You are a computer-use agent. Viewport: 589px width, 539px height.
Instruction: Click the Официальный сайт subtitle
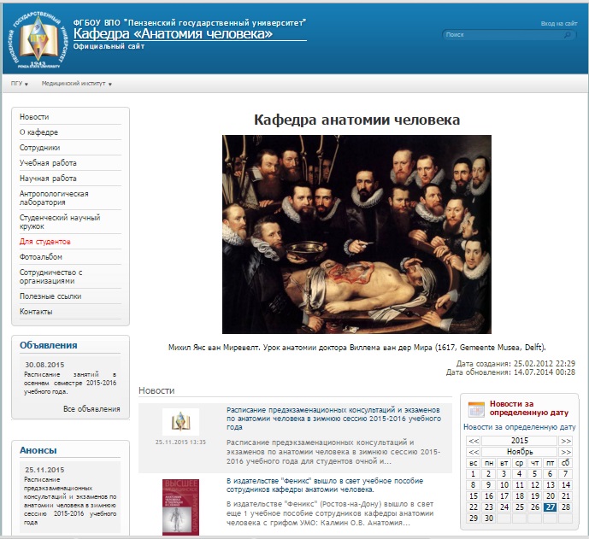point(109,46)
